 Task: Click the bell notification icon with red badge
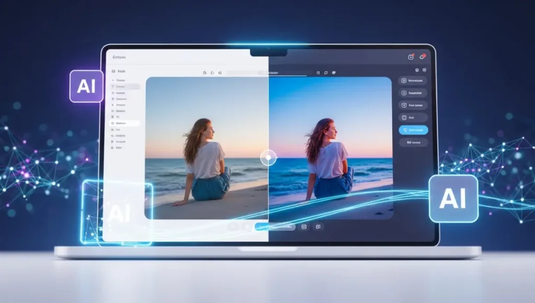point(422,57)
